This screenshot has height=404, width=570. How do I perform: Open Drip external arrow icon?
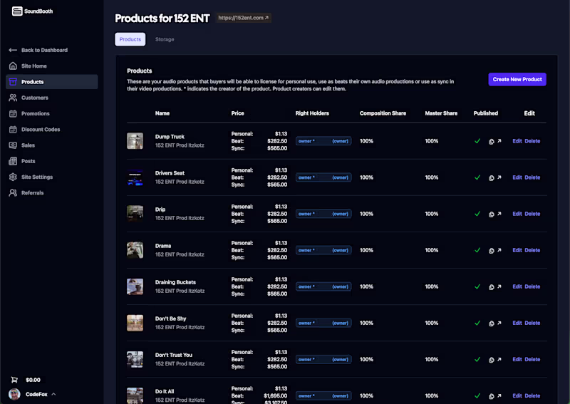pyautogui.click(x=499, y=214)
